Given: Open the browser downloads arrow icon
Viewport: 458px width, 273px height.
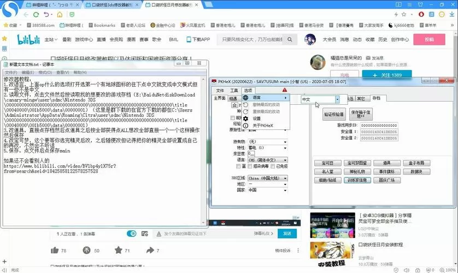Looking at the screenshot, I should click(x=451, y=14).
